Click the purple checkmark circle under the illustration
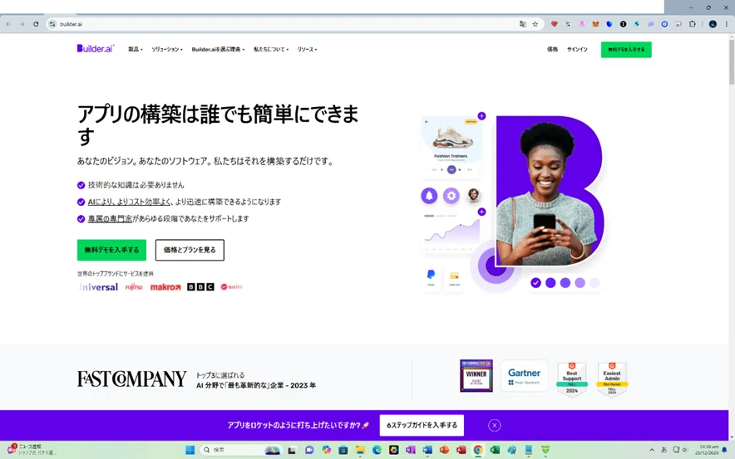 pos(535,282)
